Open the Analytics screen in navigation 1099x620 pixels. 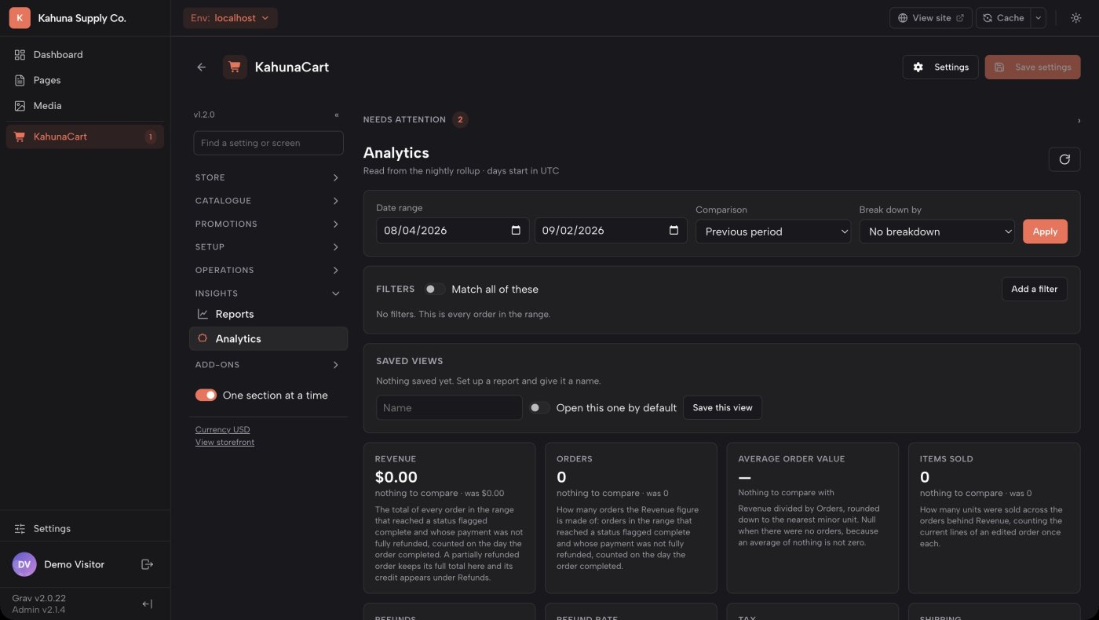268,339
